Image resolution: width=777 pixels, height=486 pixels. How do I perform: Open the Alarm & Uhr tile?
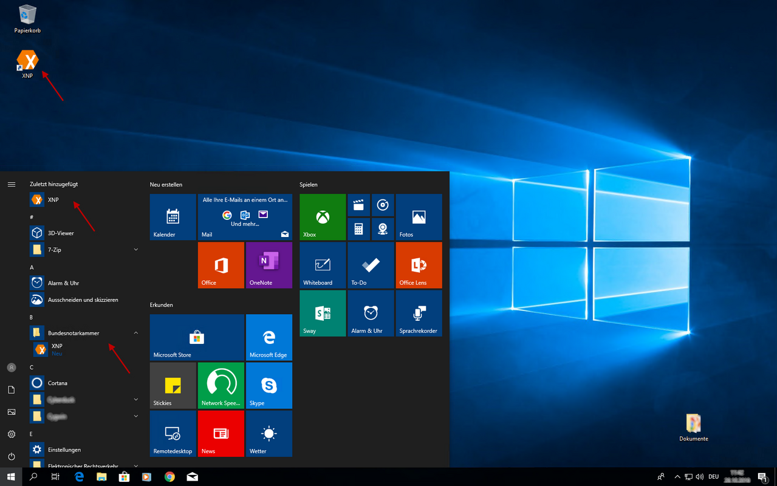coord(371,313)
